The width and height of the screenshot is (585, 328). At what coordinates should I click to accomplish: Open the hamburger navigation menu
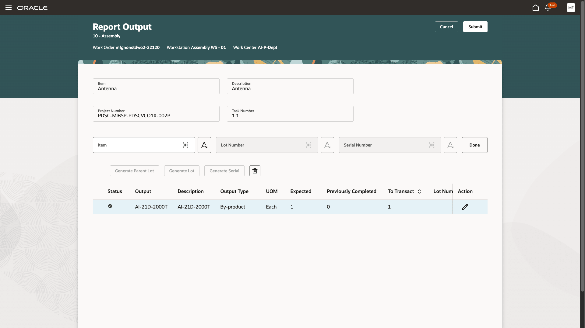coord(9,8)
